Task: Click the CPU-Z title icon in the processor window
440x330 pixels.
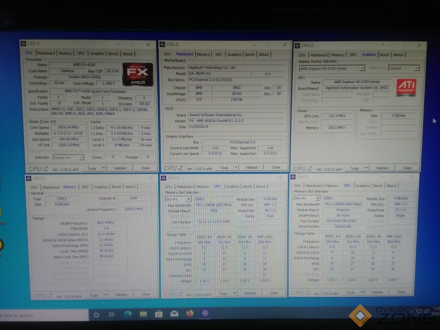Action: tap(24, 43)
